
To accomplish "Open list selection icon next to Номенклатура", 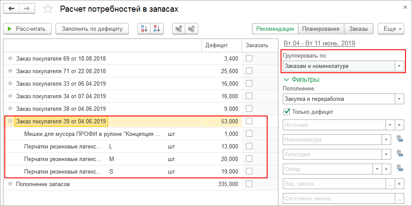I will (400, 139).
